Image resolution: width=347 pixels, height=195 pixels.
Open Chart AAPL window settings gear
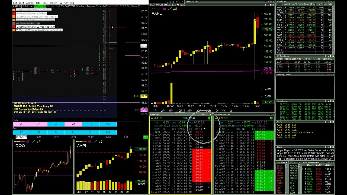pos(266,5)
